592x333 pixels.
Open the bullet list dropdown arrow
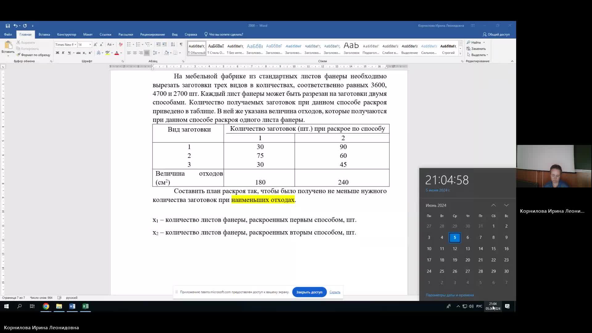pyautogui.click(x=133, y=44)
